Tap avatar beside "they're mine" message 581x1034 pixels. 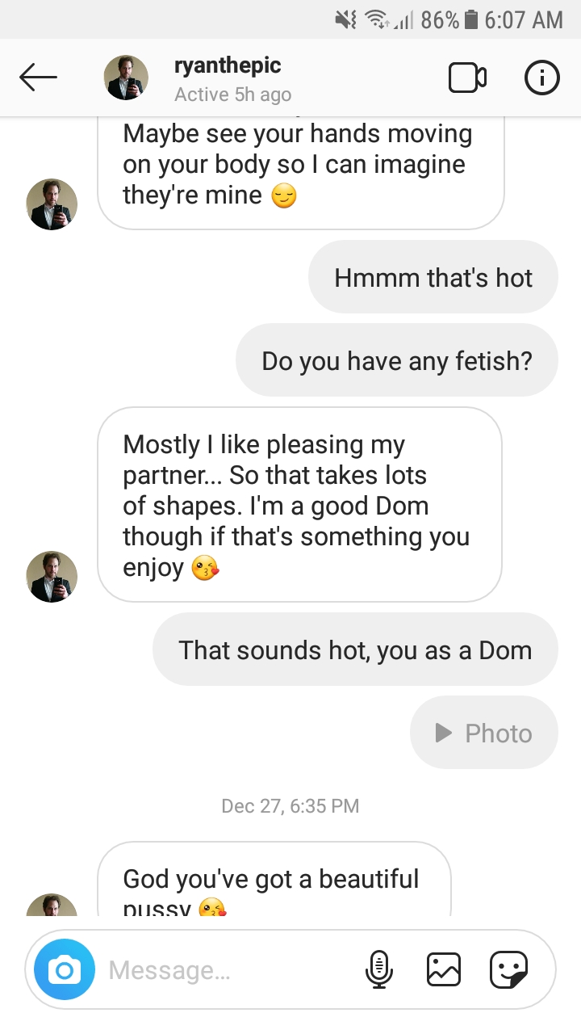52,204
